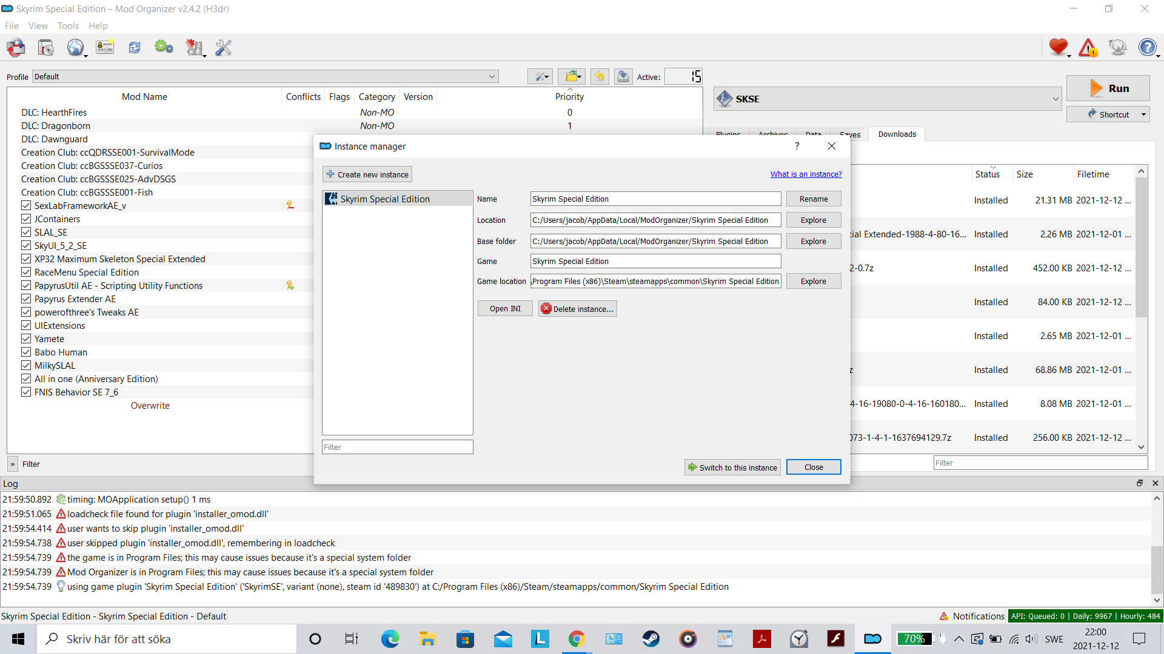
Task: Open the folders dropdown button
Action: pos(571,76)
